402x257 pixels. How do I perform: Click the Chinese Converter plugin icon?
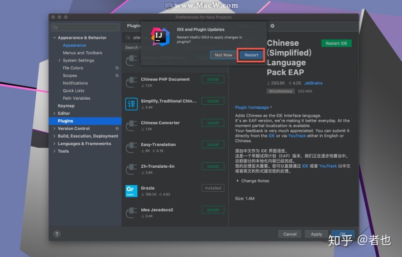(x=131, y=126)
